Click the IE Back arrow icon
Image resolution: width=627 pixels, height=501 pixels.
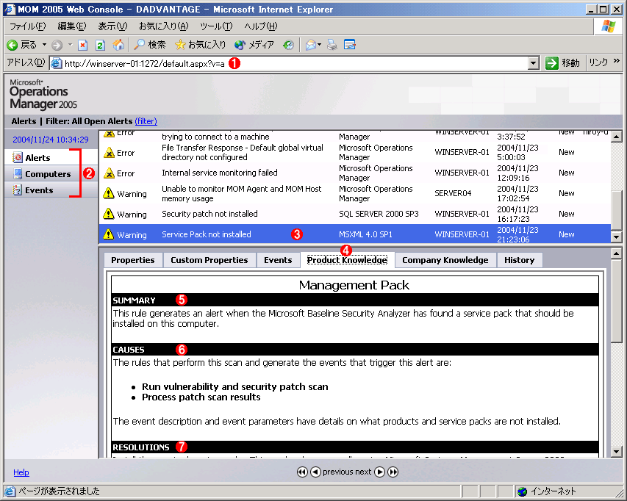click(12, 45)
